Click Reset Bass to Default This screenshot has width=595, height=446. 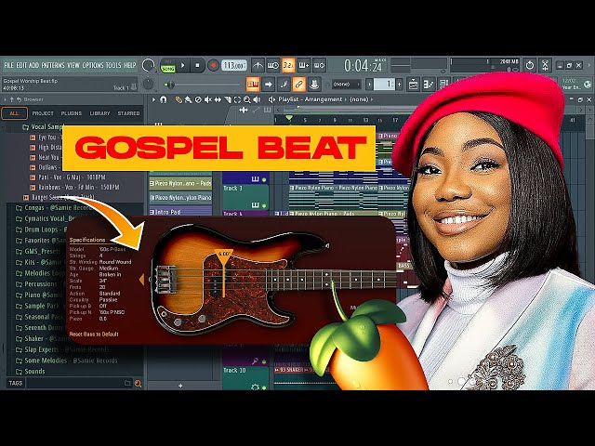(x=94, y=334)
